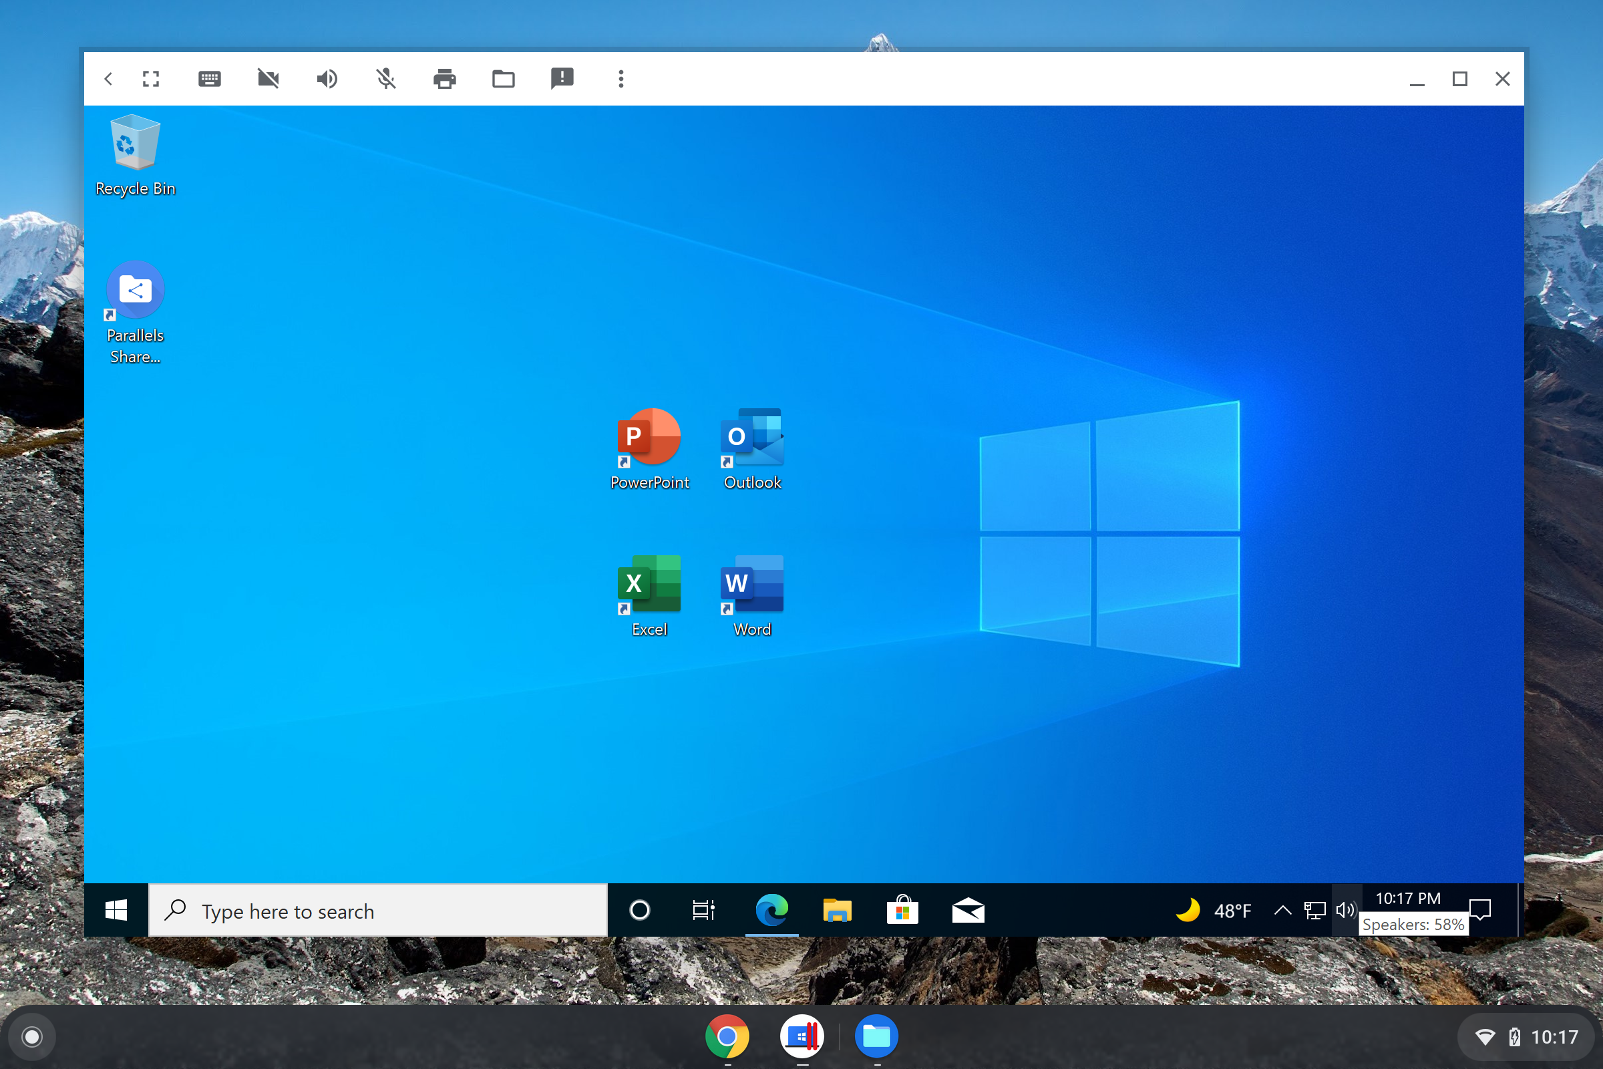Open Windows notification Action Center icon

pos(1480,910)
